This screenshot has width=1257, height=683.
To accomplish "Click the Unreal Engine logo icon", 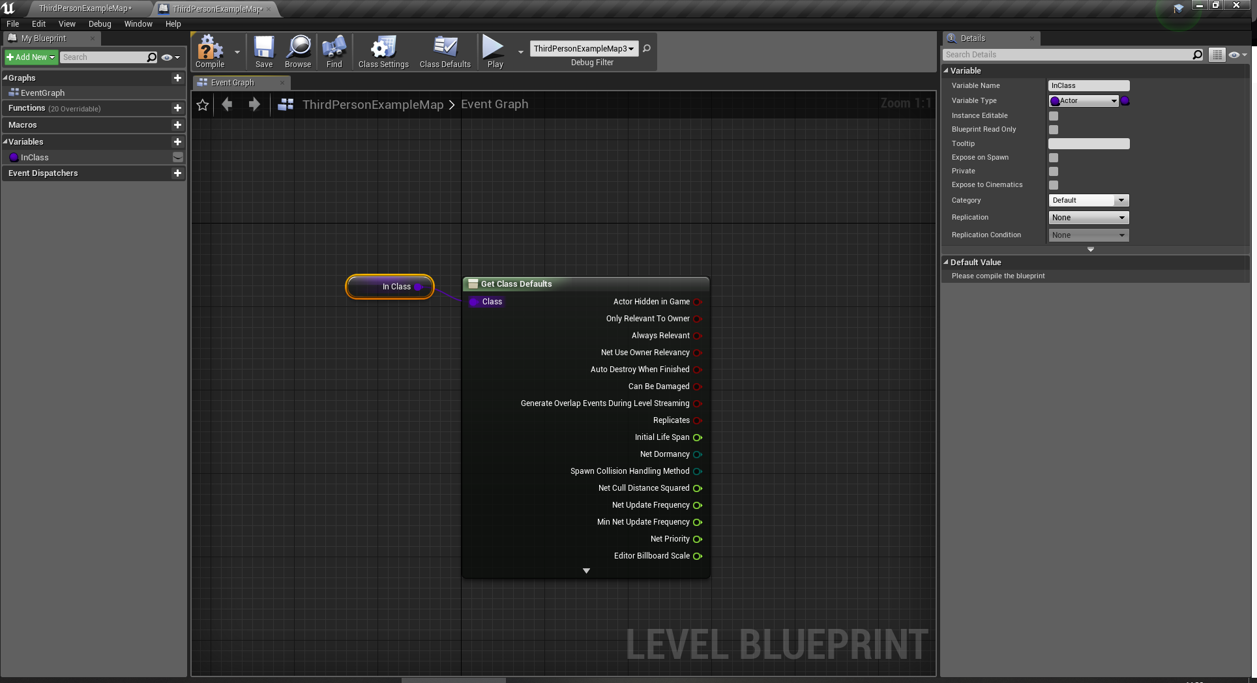I will click(x=8, y=8).
